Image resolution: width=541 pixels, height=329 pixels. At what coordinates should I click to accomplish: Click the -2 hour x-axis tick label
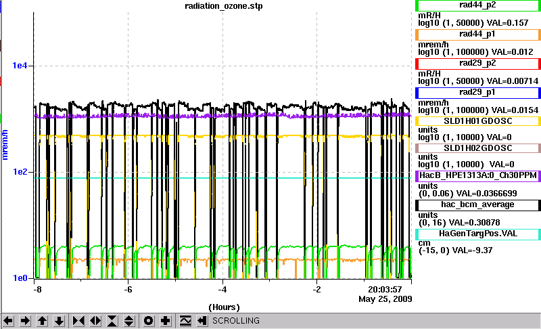[316, 289]
